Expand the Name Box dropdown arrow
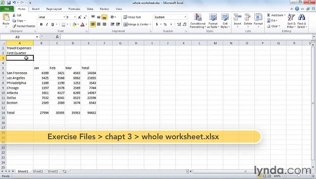The height and width of the screenshot is (179, 316). coord(37,37)
